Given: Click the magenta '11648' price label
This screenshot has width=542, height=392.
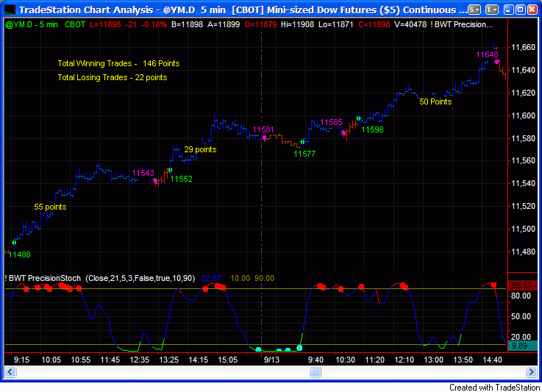Looking at the screenshot, I should click(x=487, y=54).
